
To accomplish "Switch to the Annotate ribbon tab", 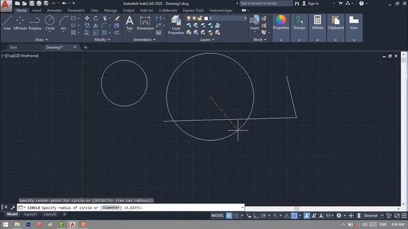I will click(54, 10).
